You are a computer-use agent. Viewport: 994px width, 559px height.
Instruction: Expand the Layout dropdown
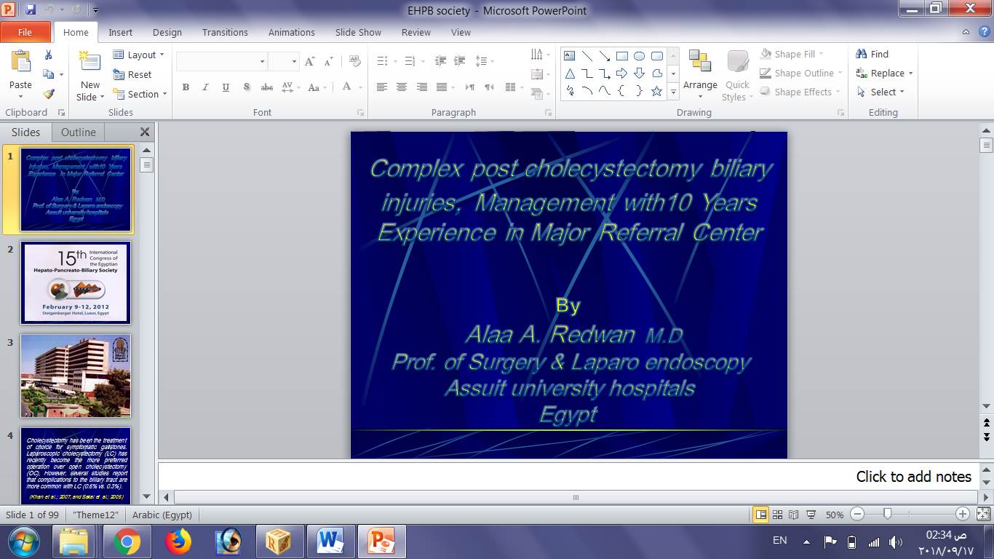coord(139,55)
